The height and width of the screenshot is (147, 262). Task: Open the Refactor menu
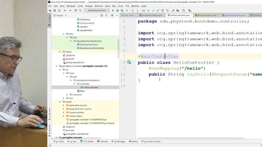coord(99,6)
